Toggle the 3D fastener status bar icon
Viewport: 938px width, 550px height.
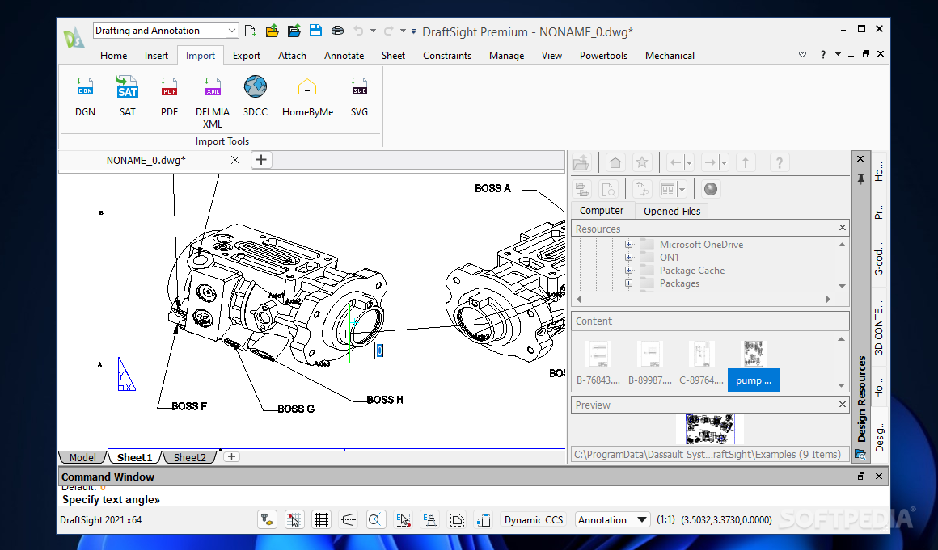[267, 519]
